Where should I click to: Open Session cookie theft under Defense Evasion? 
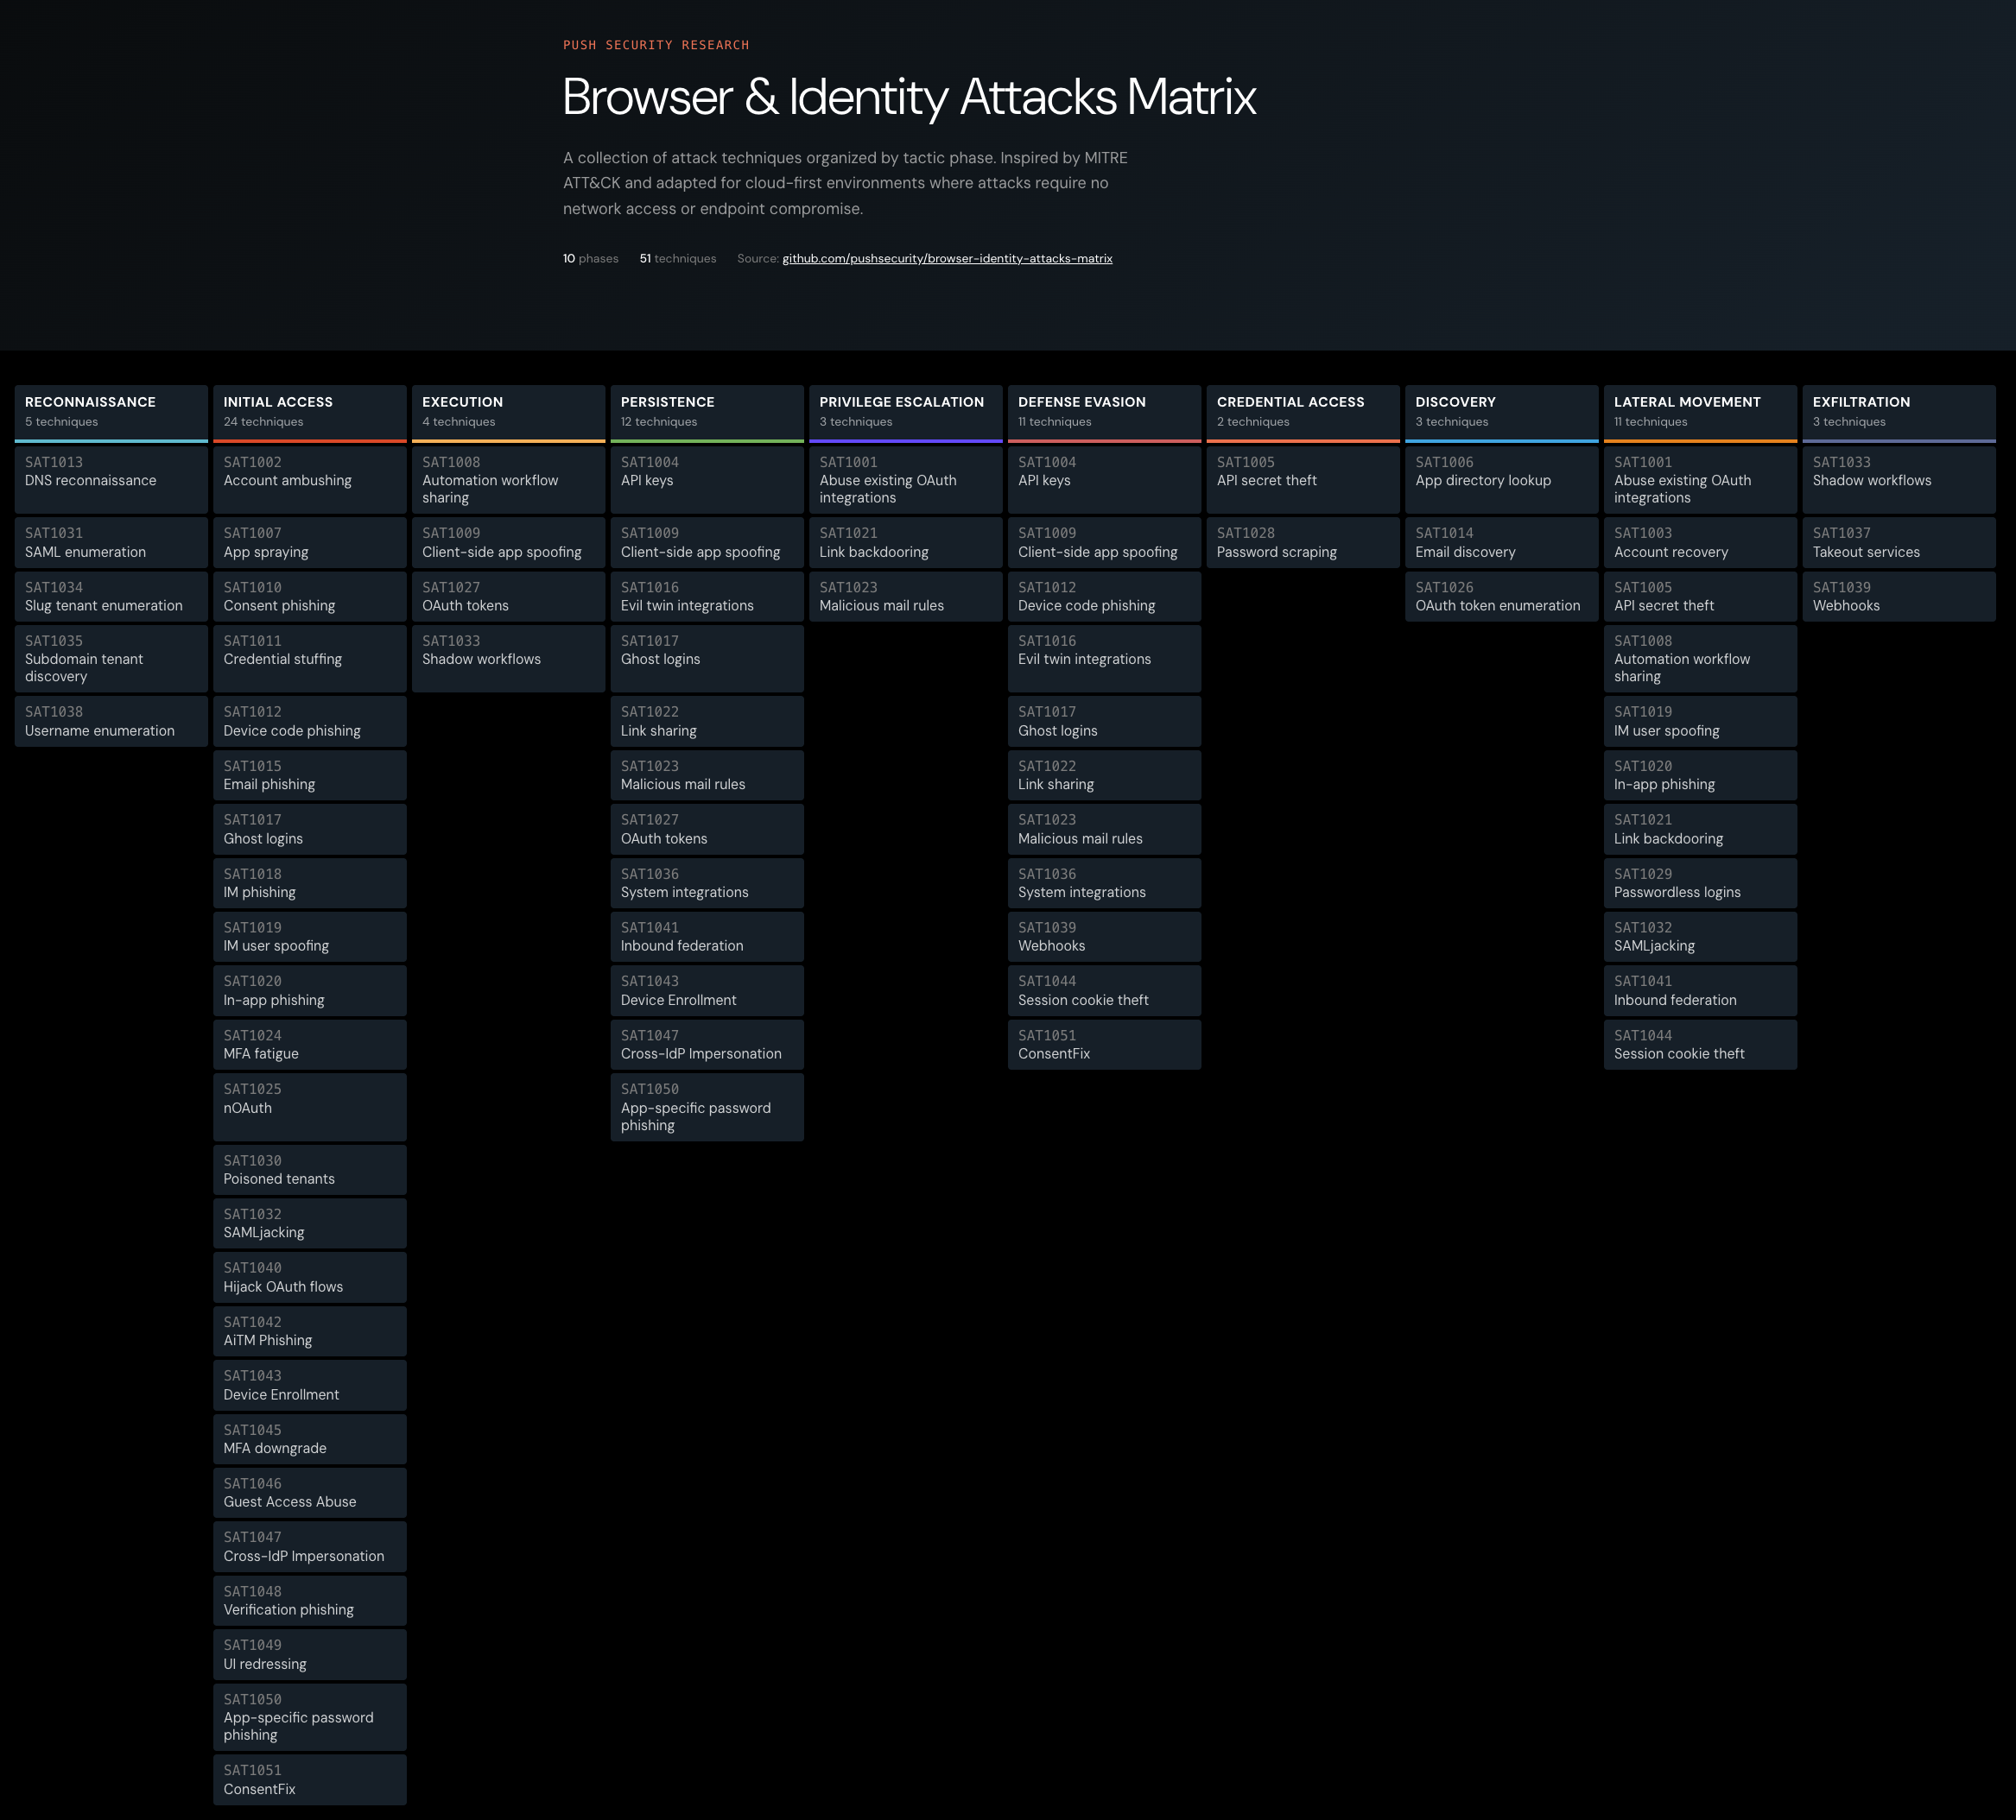coord(1105,990)
